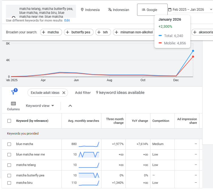
Task: Click the filter funnel icon
Action: (13, 92)
